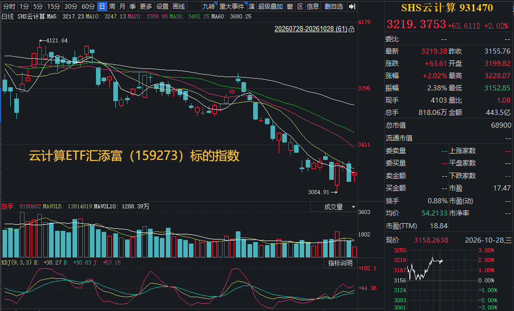Switch to 季 quarterly chart

132,7
